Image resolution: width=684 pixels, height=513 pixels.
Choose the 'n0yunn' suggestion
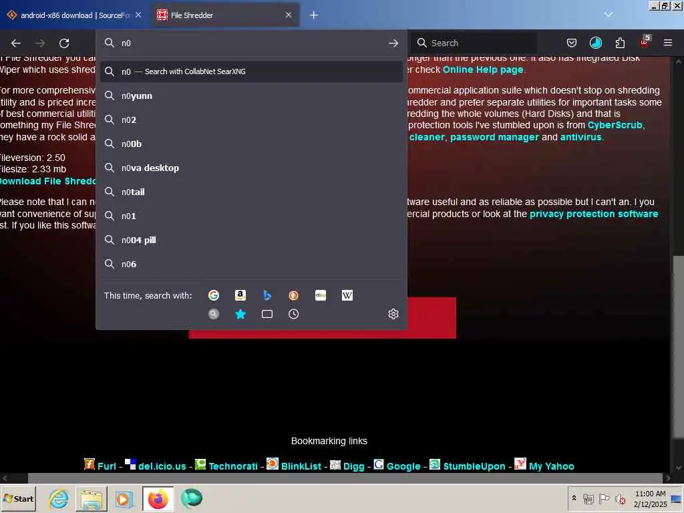(x=251, y=96)
